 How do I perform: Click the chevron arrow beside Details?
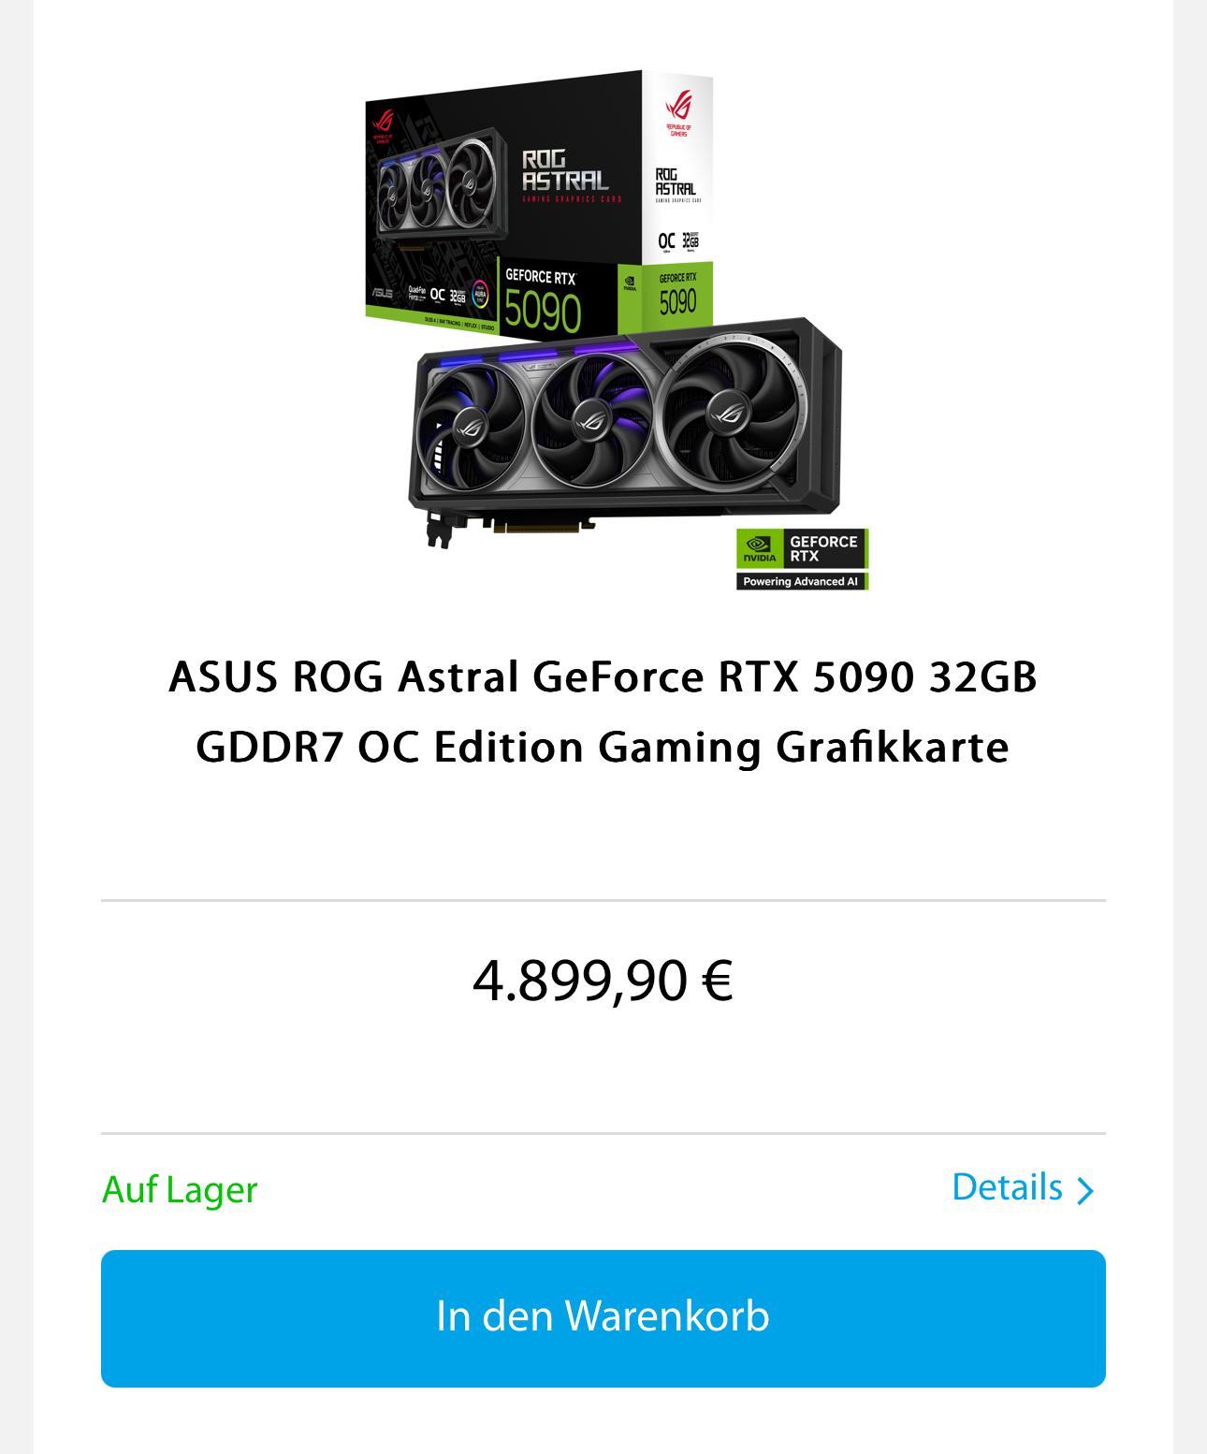[1085, 1190]
